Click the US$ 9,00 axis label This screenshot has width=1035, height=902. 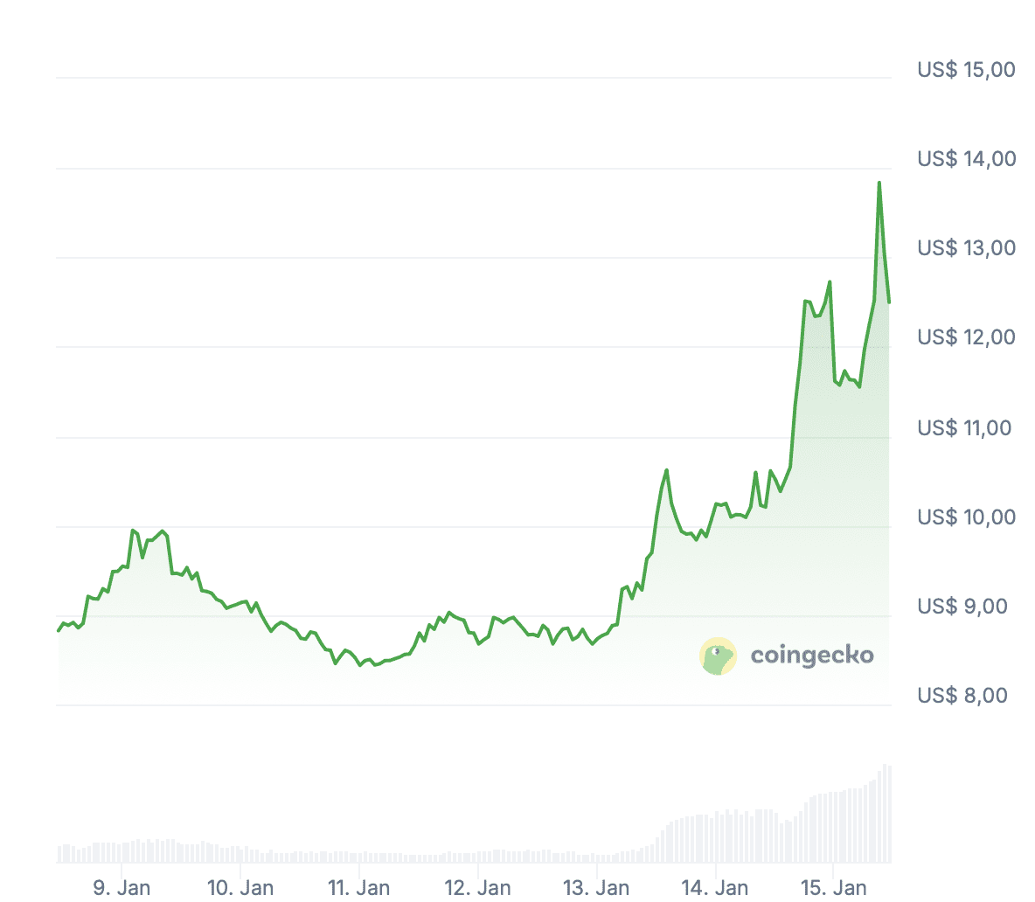pos(962,606)
